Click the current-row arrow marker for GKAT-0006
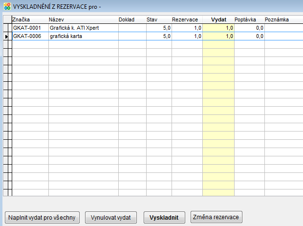The width and height of the screenshot is (303, 226). (x=7, y=37)
